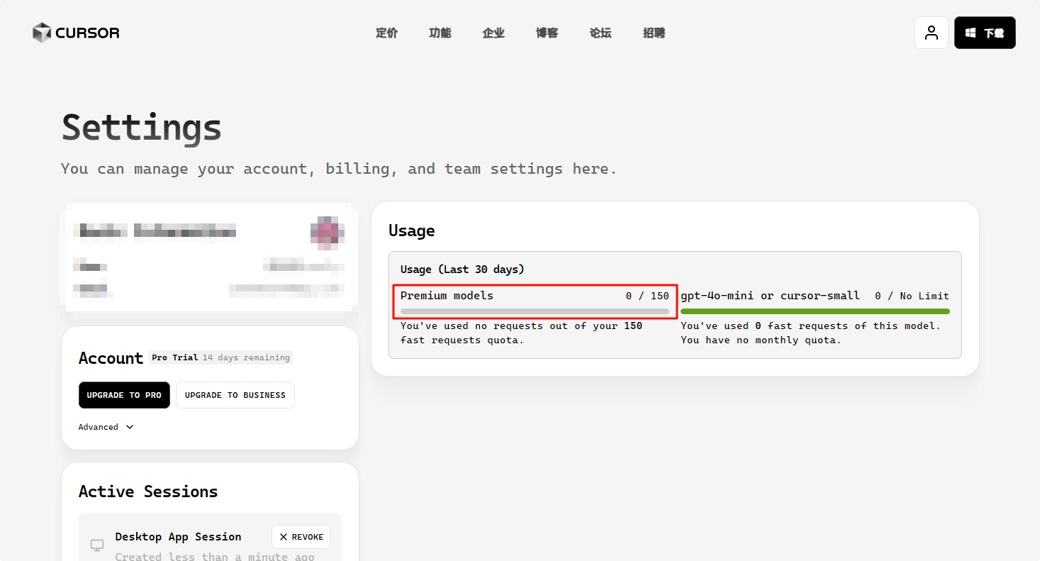Revoke the Desktop App Session

301,537
